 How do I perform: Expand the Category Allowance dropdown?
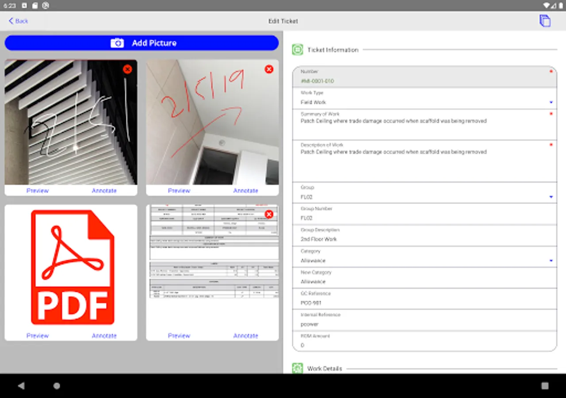click(551, 260)
